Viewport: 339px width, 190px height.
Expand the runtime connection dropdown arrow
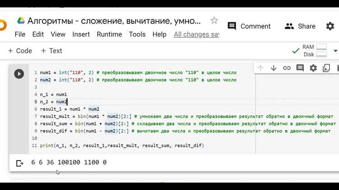pyautogui.click(x=335, y=51)
